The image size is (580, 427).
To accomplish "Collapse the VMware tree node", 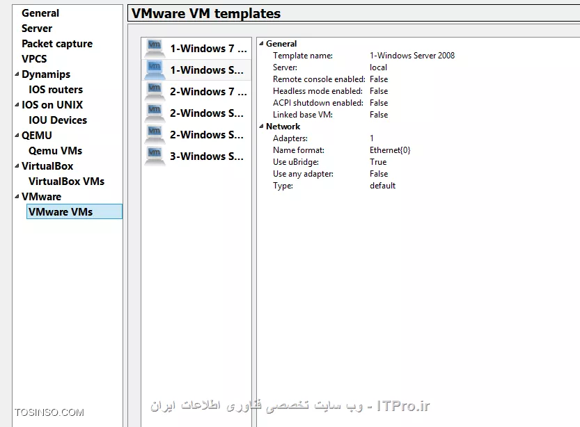I will click(x=17, y=197).
